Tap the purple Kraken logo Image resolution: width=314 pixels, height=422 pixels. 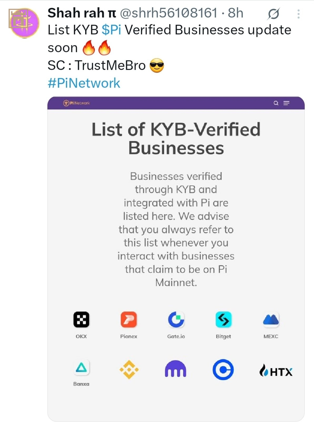click(176, 369)
